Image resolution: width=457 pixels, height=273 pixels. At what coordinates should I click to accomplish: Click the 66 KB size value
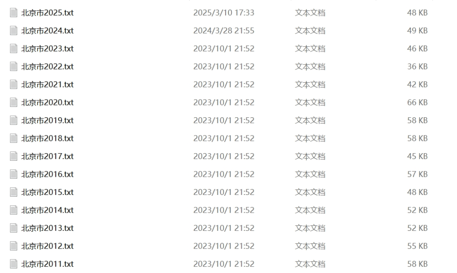click(x=417, y=103)
